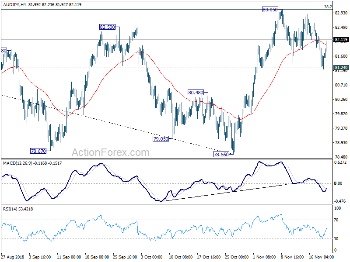The image size is (350, 262).
Task: Click the 16 Nov 04:00 time label
Action: pyautogui.click(x=322, y=257)
